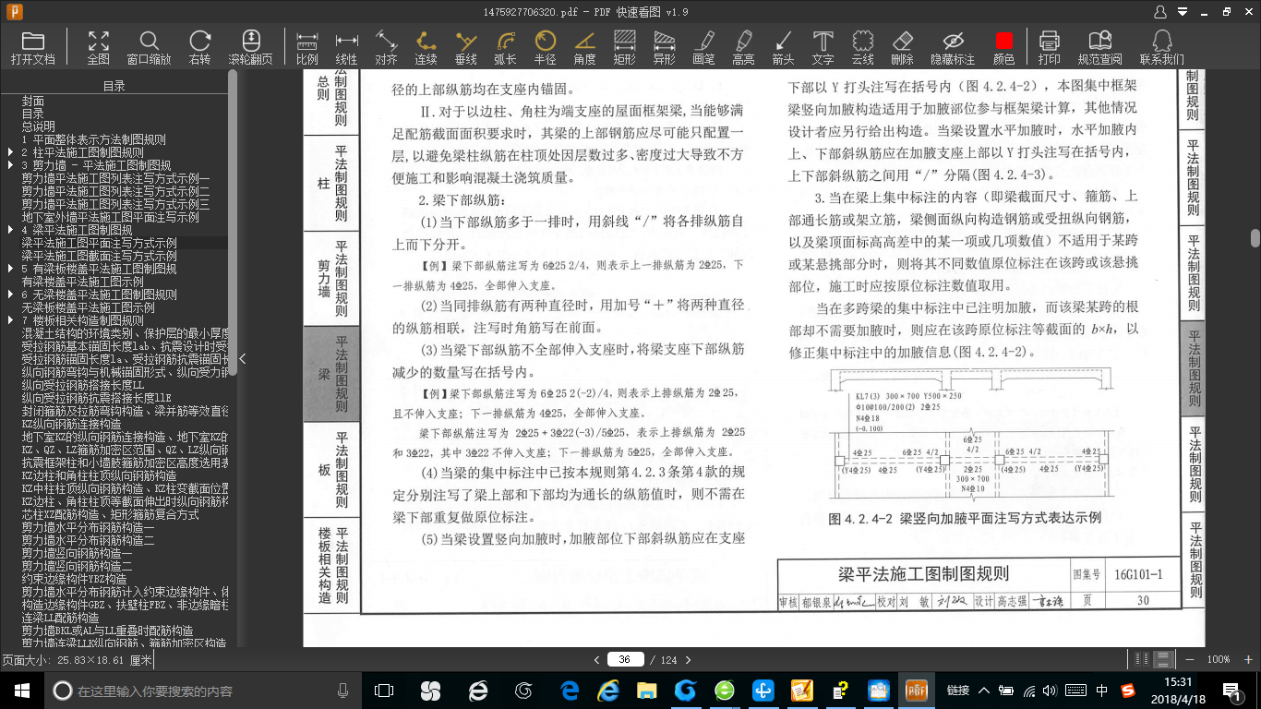Expand tree node 4 梁平法施工图制图规
Viewport: 1261px width, 709px height.
pyautogui.click(x=10, y=230)
